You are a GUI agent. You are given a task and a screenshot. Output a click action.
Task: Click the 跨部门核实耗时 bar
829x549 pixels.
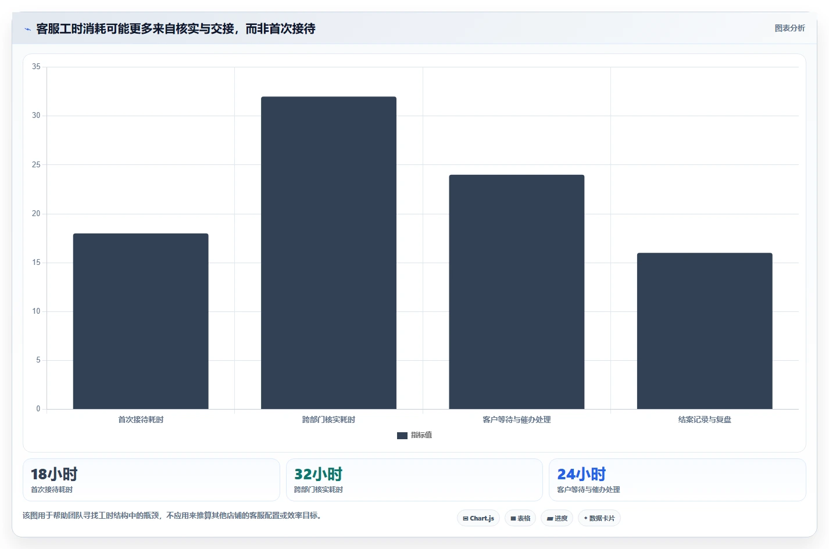click(x=328, y=253)
